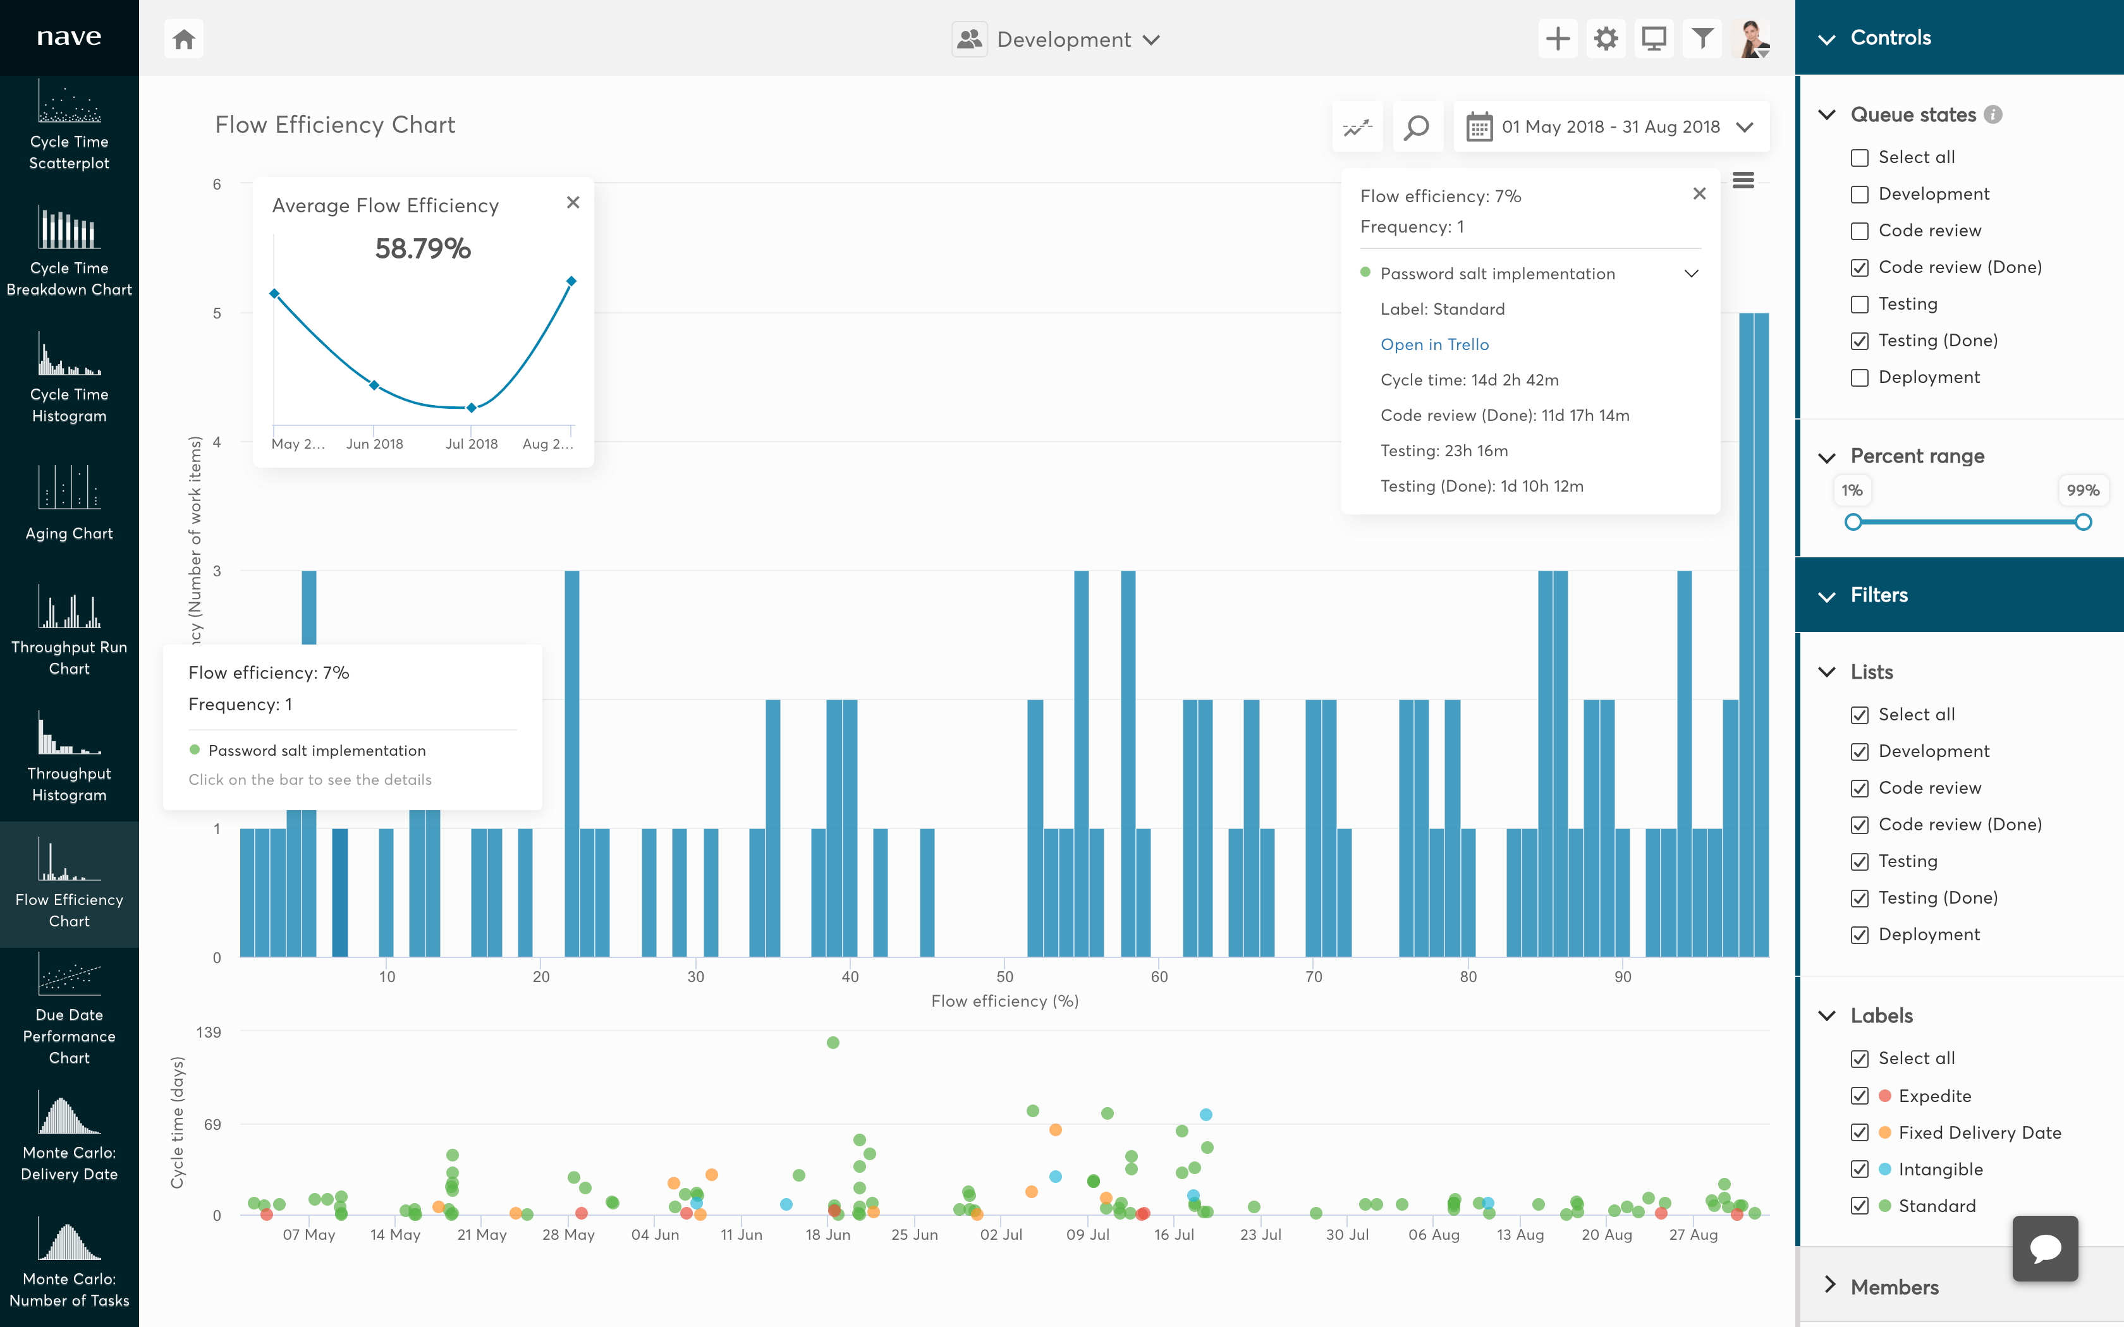Open the chat bubble widget
2124x1327 pixels.
2044,1247
